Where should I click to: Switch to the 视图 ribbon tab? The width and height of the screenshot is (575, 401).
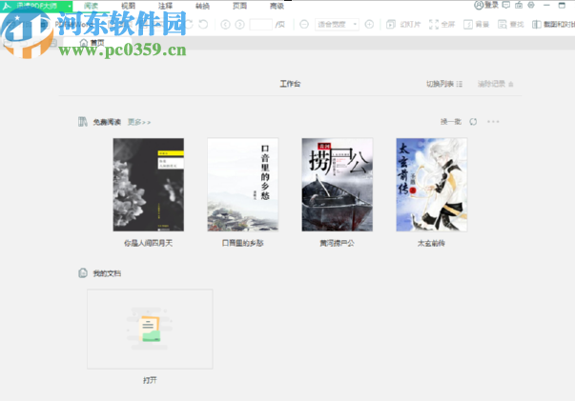coord(129,6)
